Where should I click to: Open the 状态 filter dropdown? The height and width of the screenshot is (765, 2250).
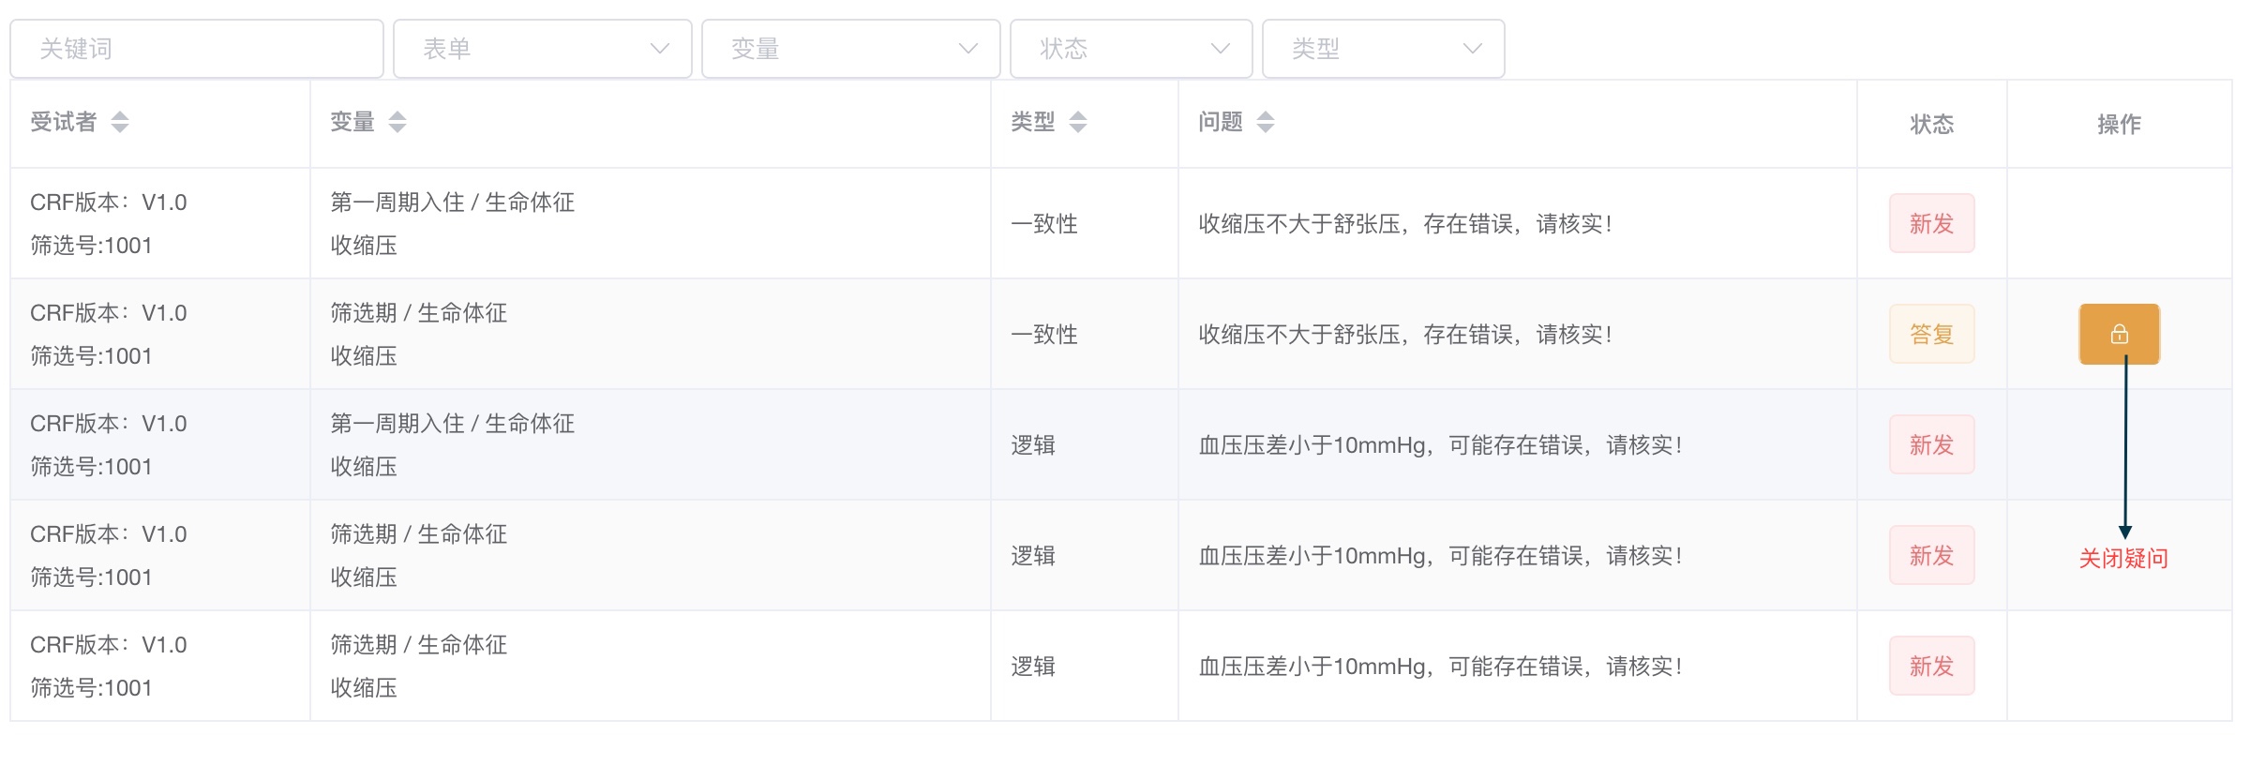tap(1131, 48)
